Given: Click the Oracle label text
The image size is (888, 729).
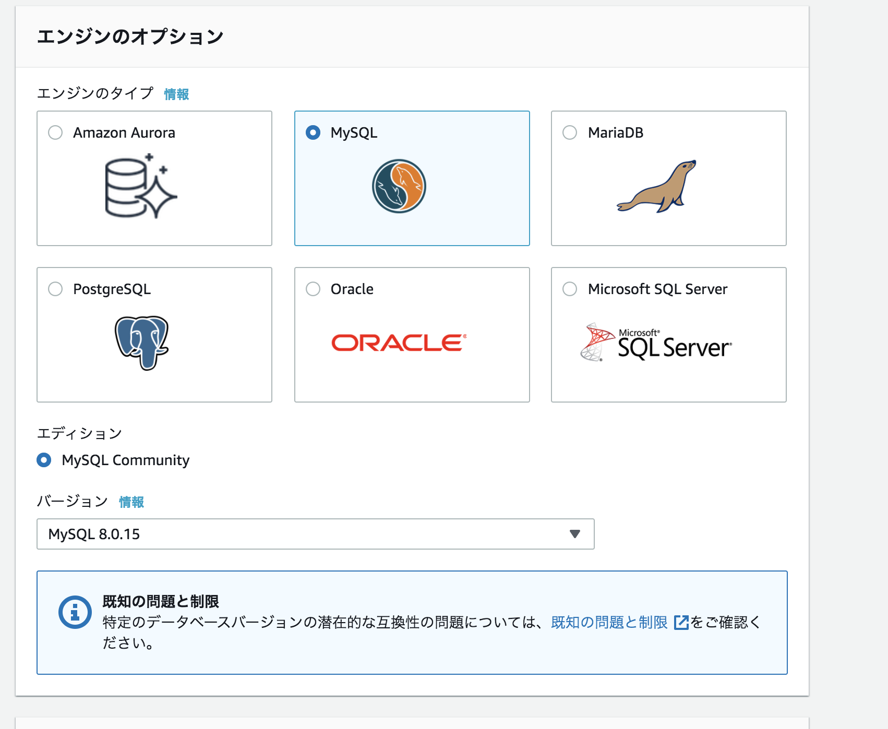Looking at the screenshot, I should (352, 289).
